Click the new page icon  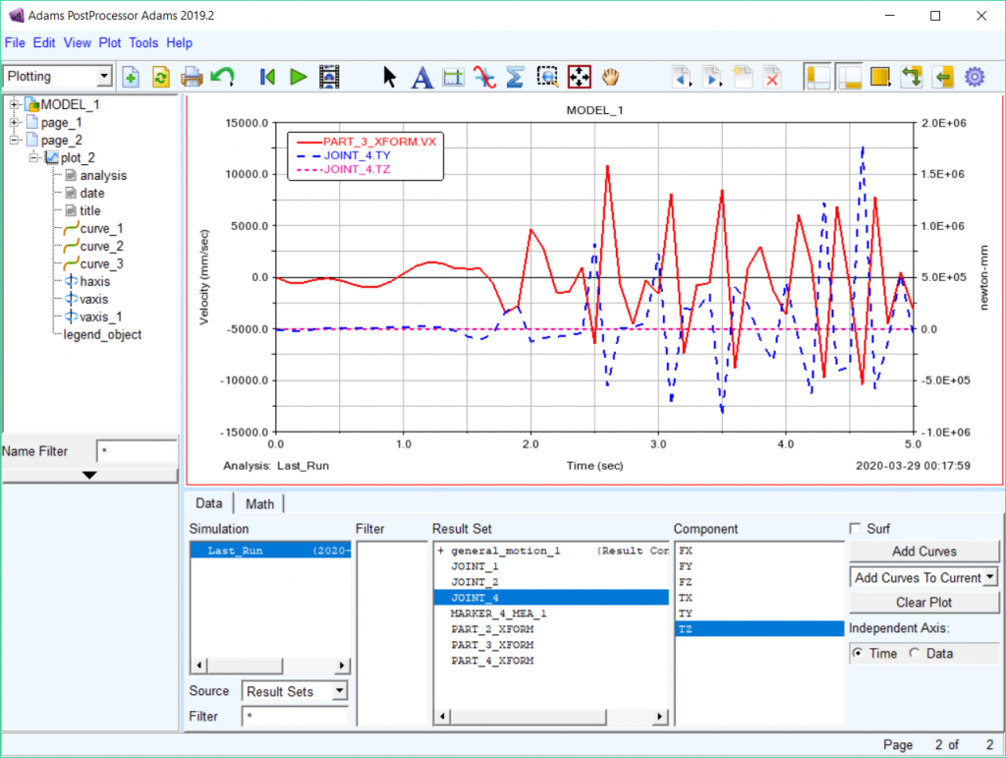pyautogui.click(x=131, y=77)
